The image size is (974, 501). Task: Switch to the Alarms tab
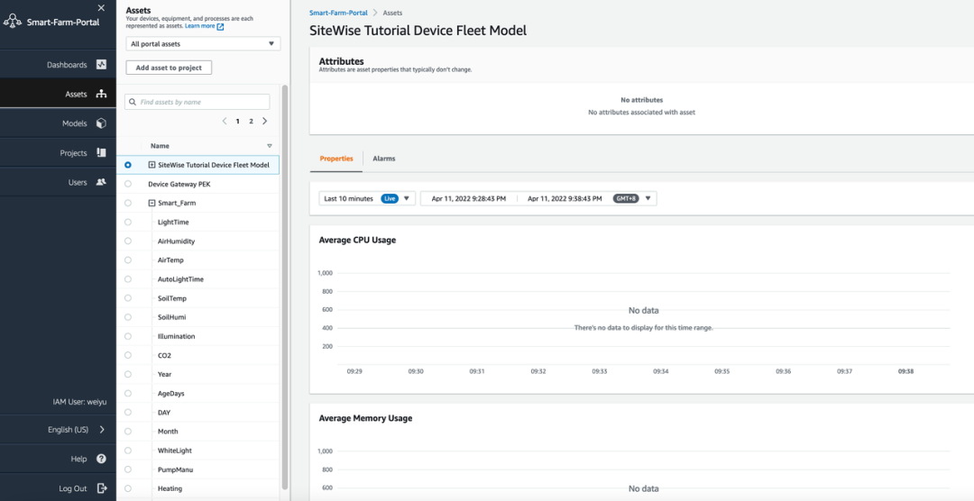pos(384,159)
